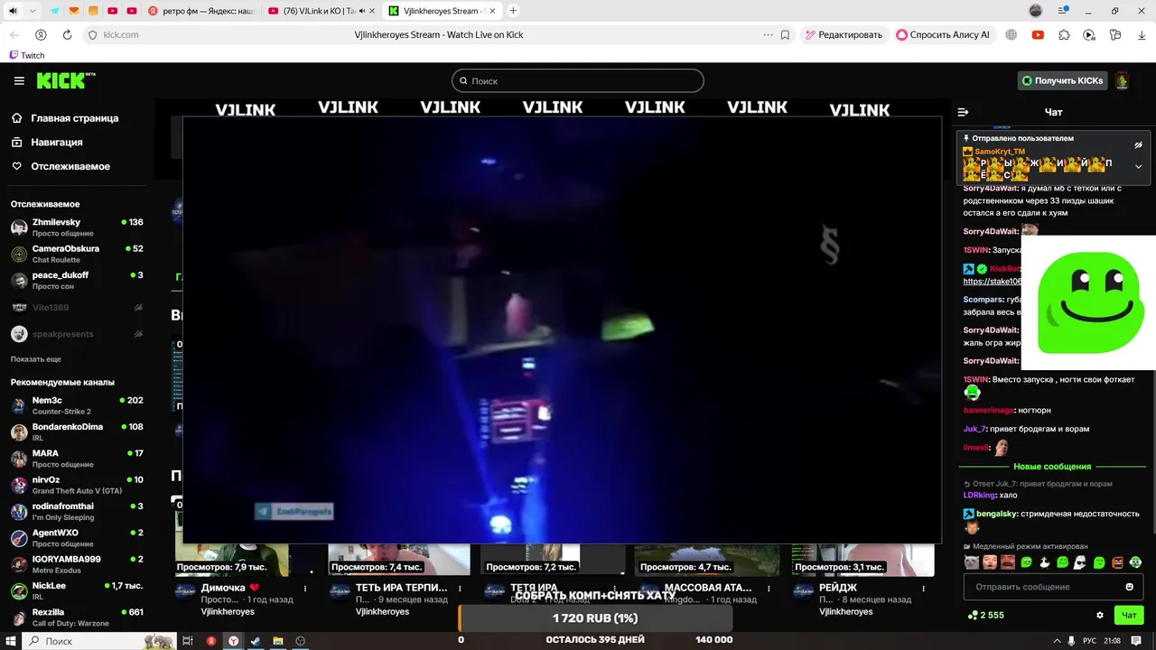Collapse the chat panel icon
1156x650 pixels.
(963, 112)
